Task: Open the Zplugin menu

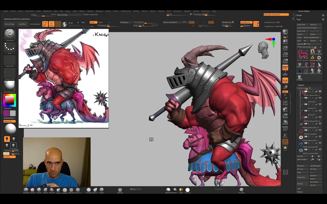Action: (187, 11)
